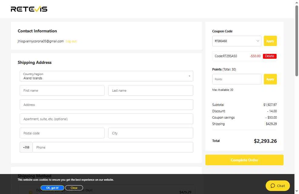Click the page vertical scrollbar

[297, 41]
